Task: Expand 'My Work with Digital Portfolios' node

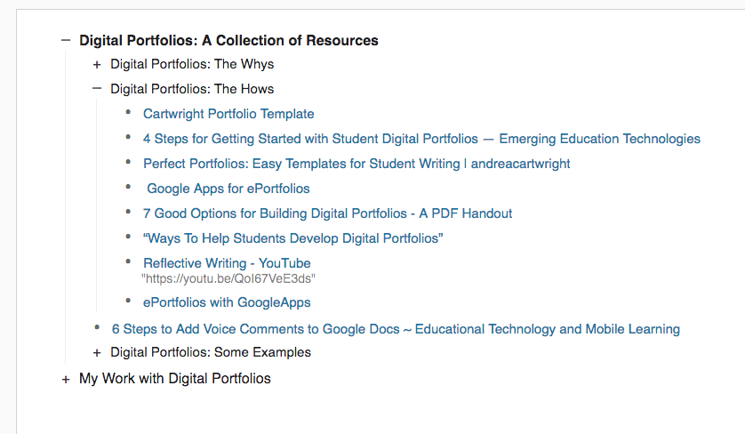Action: (66, 379)
